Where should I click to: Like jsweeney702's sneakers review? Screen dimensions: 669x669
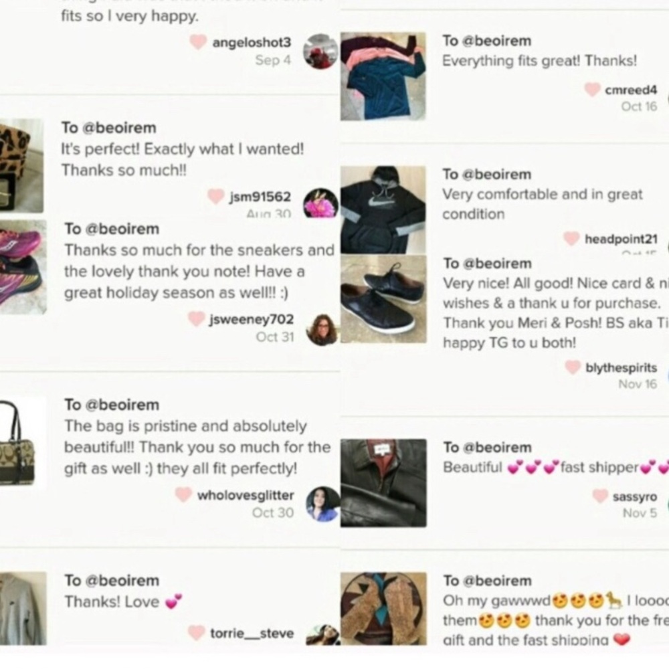[197, 318]
